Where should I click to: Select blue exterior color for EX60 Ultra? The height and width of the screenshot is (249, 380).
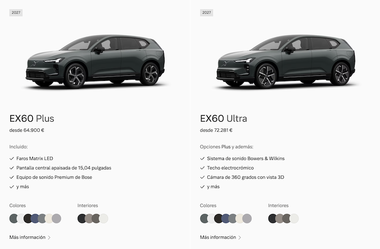226,219
